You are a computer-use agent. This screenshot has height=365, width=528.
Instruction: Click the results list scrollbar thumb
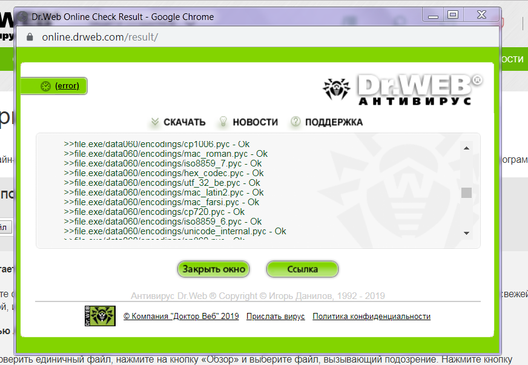[466, 193]
